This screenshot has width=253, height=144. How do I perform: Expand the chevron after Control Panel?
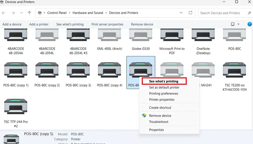pyautogui.click(x=70, y=13)
